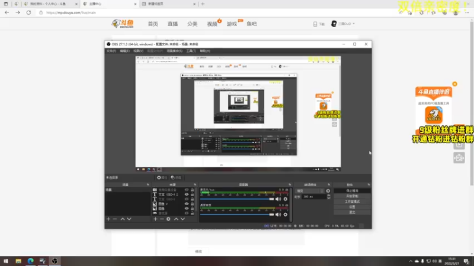Open the OBS Scene Collection menu
Viewport: 474px width, 266px height.
pyautogui.click(x=174, y=51)
